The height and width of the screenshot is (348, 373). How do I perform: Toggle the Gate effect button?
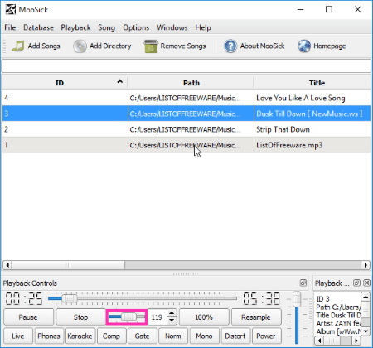click(x=142, y=336)
